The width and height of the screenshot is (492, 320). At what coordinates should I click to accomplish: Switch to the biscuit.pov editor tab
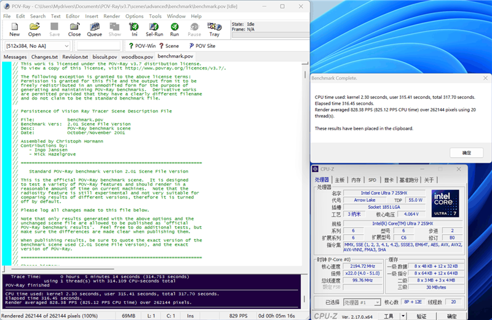pyautogui.click(x=105, y=57)
